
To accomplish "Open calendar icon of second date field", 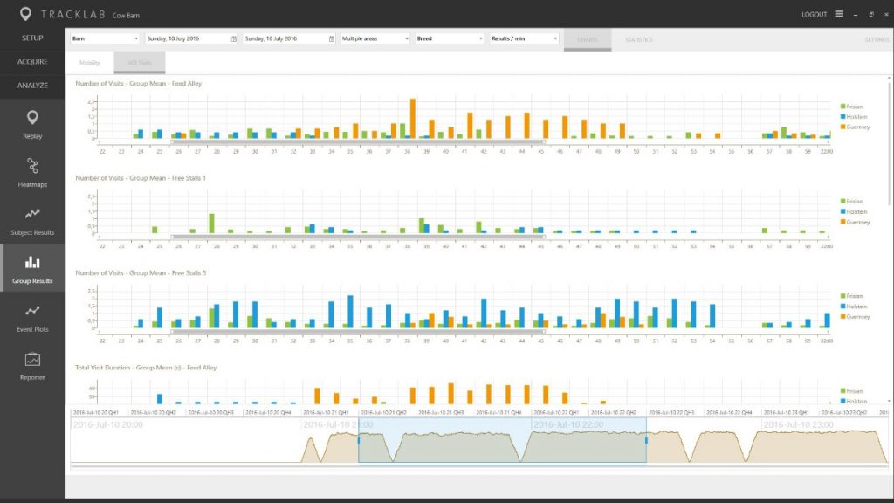I will click(x=331, y=39).
